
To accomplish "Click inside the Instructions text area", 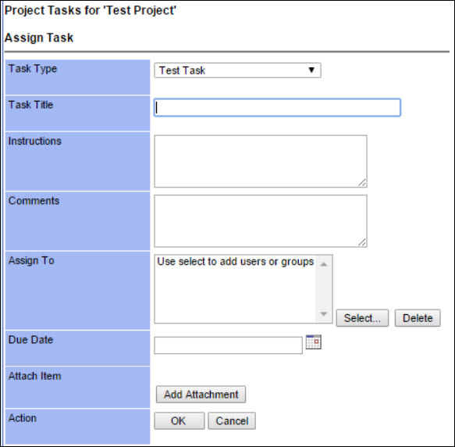I will click(261, 161).
